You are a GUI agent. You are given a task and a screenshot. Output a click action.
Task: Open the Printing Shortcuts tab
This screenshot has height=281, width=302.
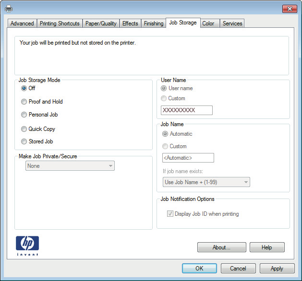coord(60,23)
